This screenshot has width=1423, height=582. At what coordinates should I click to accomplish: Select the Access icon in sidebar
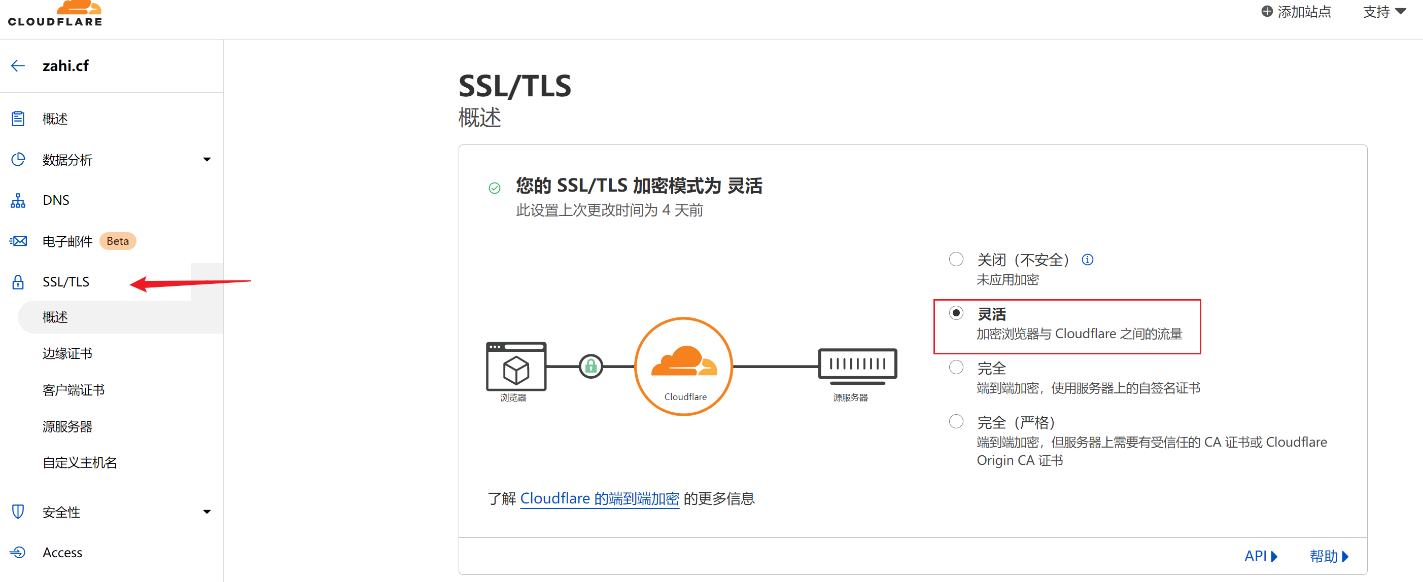coord(18,552)
